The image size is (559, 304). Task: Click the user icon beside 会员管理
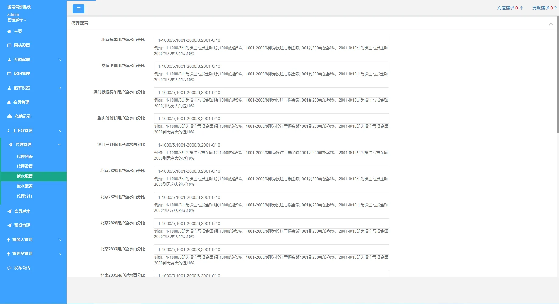click(9, 102)
